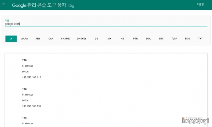Select the CAA record type
Image resolution: width=212 pixels, height=127 pixels.
51,39
